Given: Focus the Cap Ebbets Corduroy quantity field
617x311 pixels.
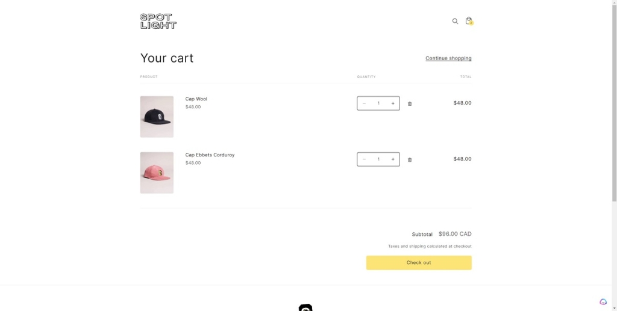Looking at the screenshot, I should [x=378, y=159].
